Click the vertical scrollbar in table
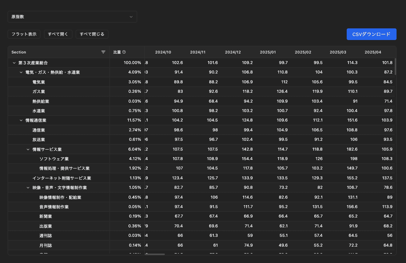 point(395,66)
